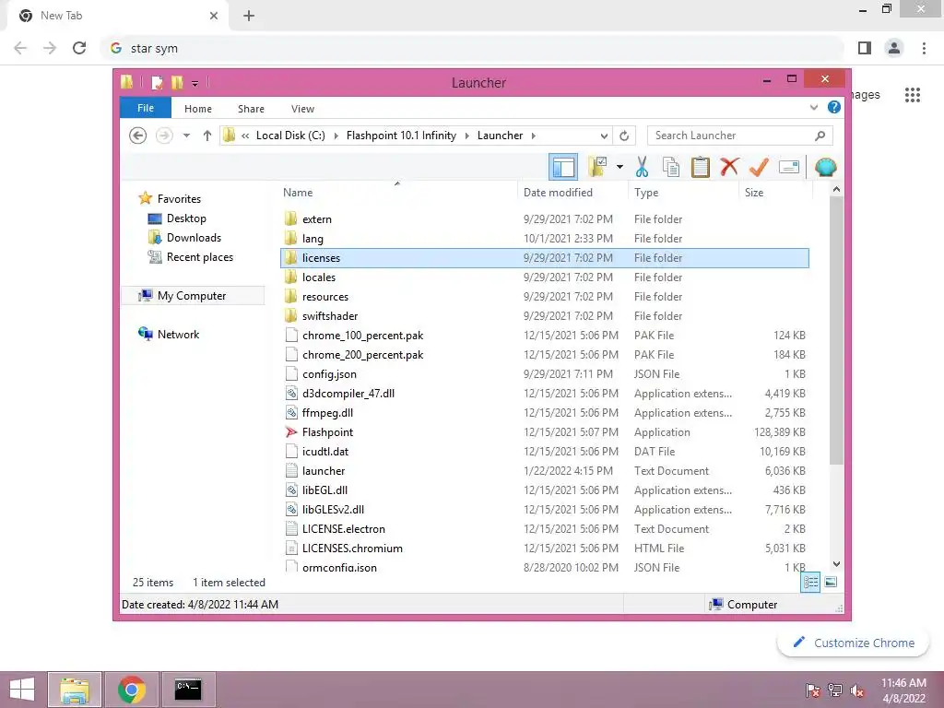Open the View ribbon tab

tap(302, 109)
